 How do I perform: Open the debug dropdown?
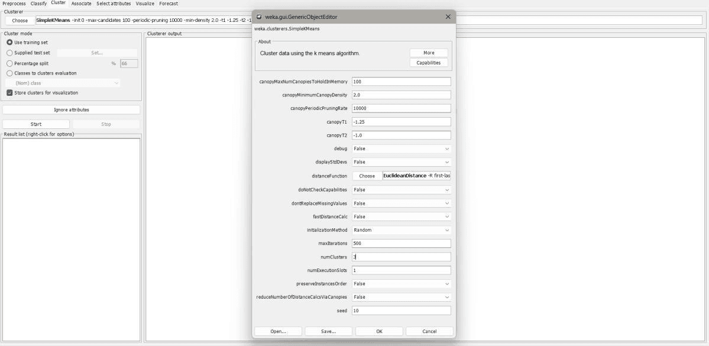(x=402, y=149)
